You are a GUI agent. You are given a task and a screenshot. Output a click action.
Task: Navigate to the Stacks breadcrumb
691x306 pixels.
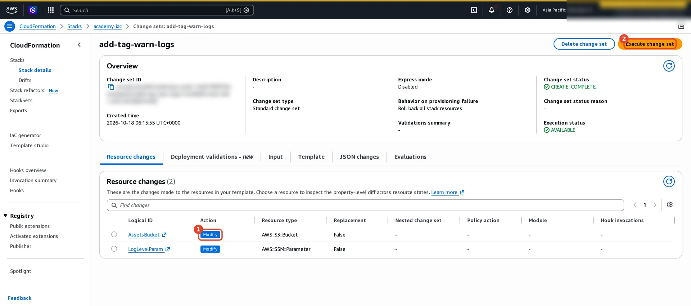tap(74, 26)
